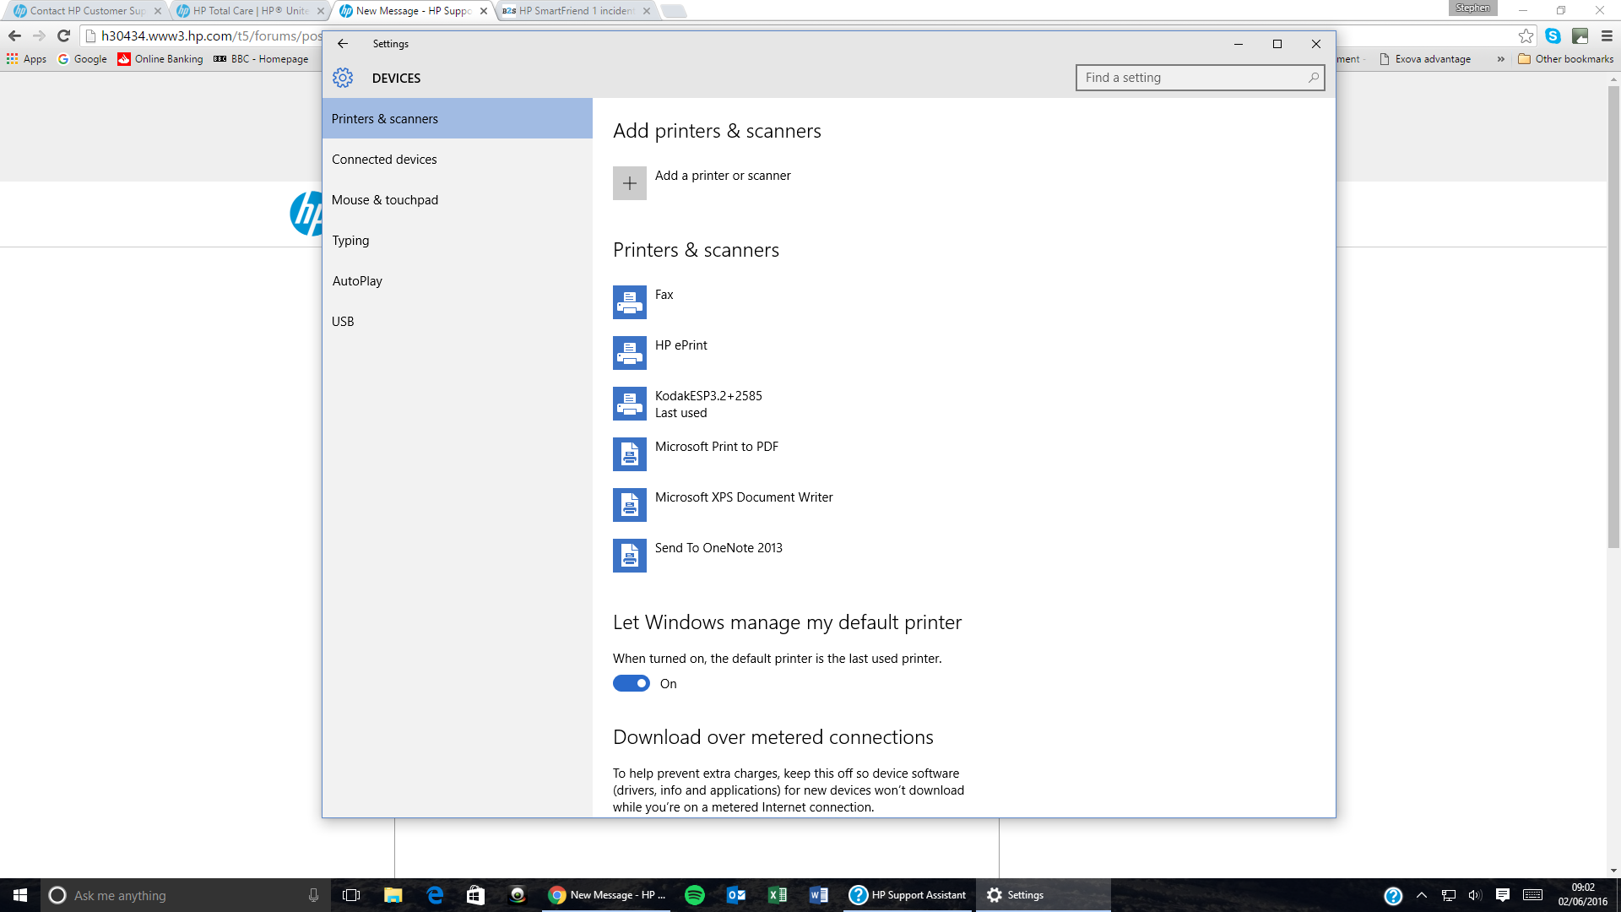Screen dimensions: 1621x912
Task: Click Add a printer or scanner
Action: (x=723, y=175)
